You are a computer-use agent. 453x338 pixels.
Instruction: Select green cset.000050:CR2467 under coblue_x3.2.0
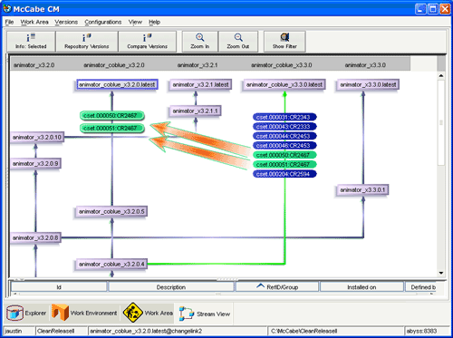[112, 115]
